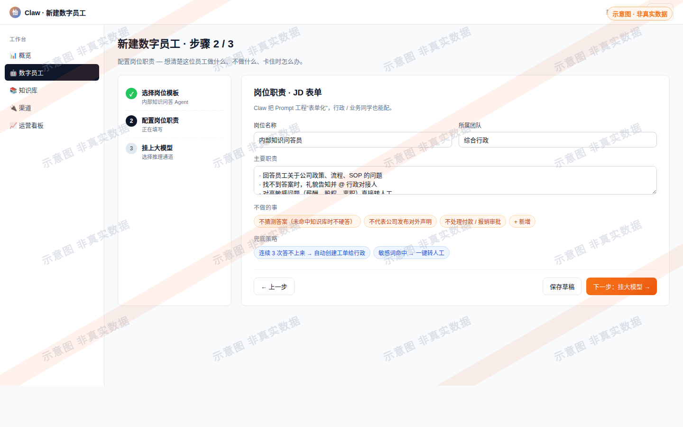Click the 渠道 plug icon
Screen dimensions: 683x427
pyautogui.click(x=13, y=108)
